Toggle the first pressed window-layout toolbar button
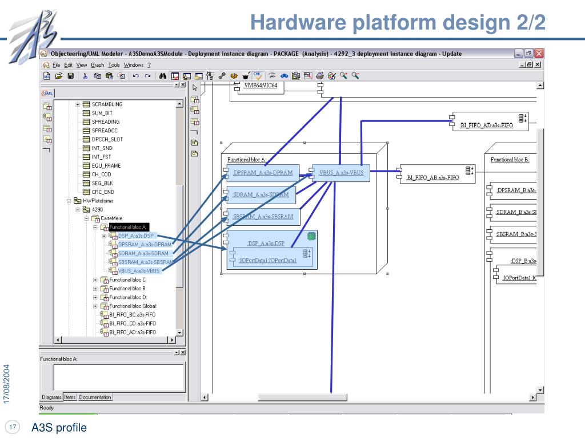Screen dimensions: 585x438 pos(175,76)
